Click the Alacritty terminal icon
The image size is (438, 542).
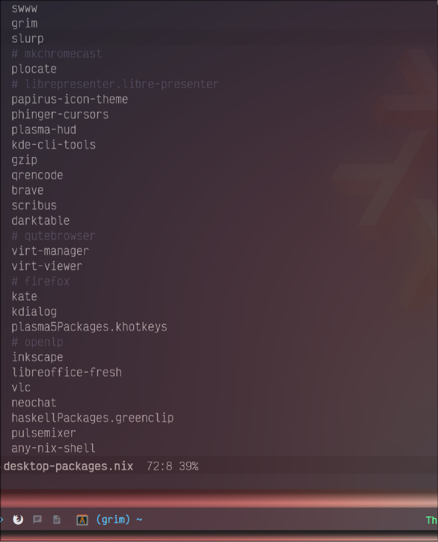[82, 520]
